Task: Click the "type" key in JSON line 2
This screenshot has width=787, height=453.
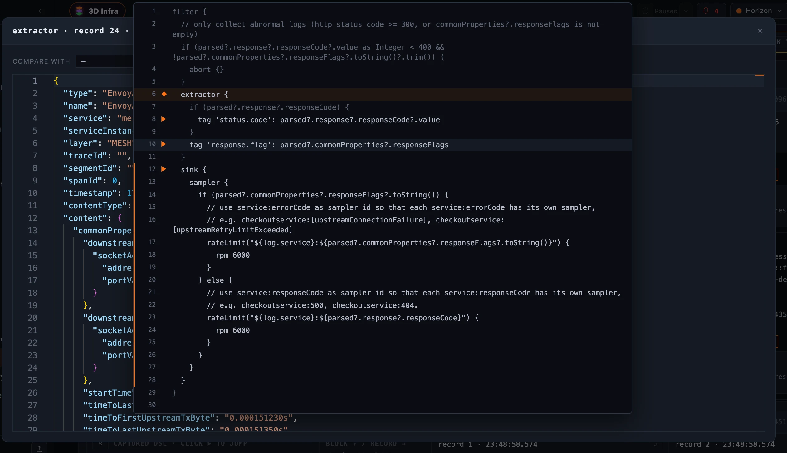Action: 78,93
